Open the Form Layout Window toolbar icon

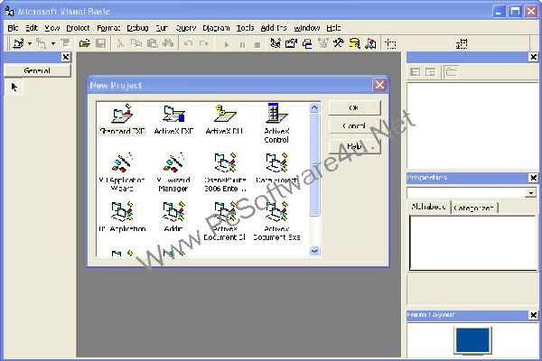click(307, 43)
